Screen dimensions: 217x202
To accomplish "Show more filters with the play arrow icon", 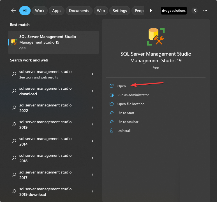I will (x=151, y=11).
